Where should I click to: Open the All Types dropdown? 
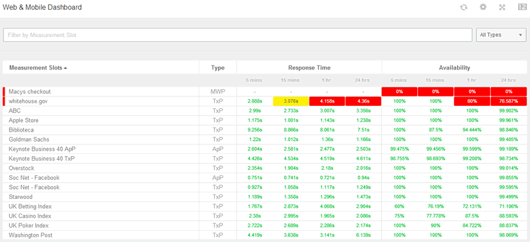click(502, 35)
